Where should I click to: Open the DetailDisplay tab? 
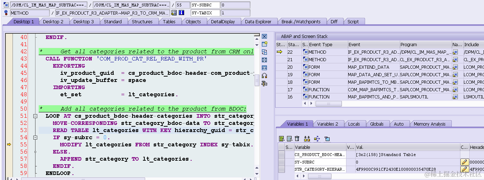[x=223, y=21]
